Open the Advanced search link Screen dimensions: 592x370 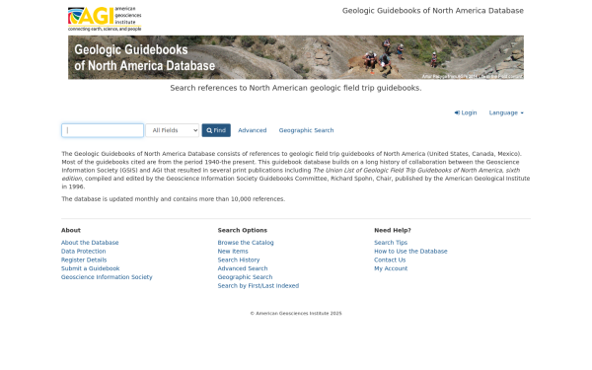coord(253,130)
